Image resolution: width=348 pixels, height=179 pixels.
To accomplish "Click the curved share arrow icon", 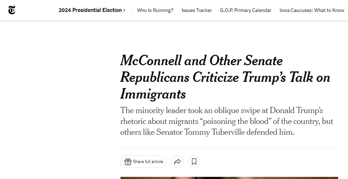I will point(177,162).
